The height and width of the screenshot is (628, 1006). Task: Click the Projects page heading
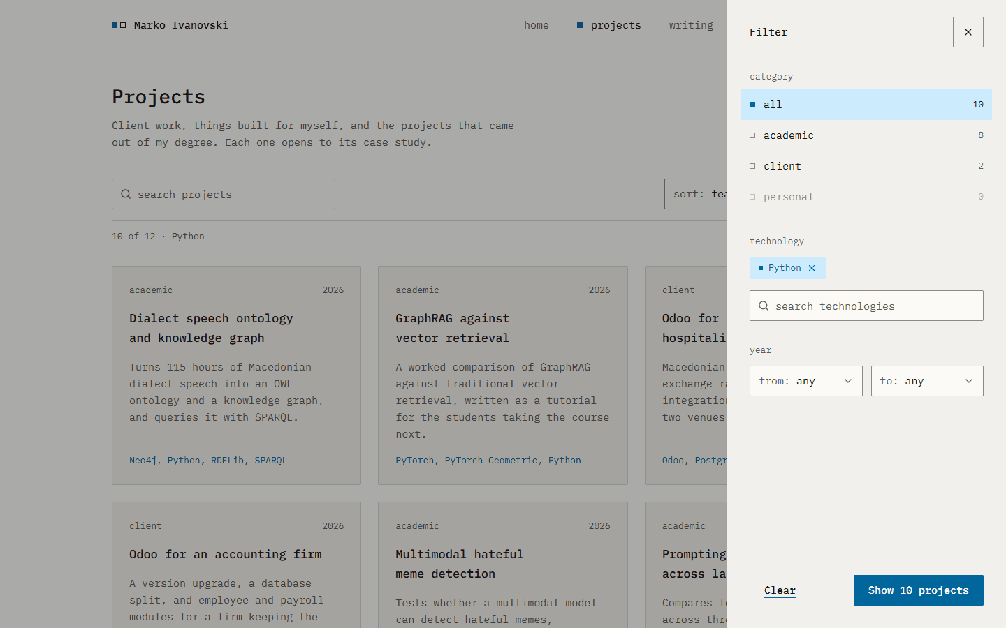pos(159,96)
